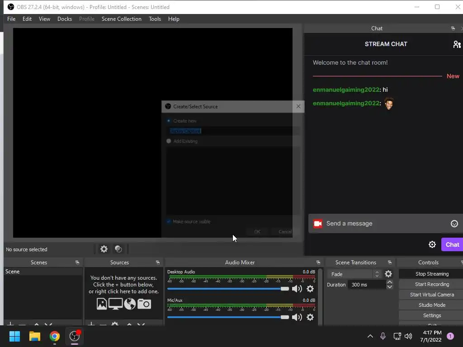Open the emote picker smiley
463x347 pixels.
pyautogui.click(x=454, y=224)
